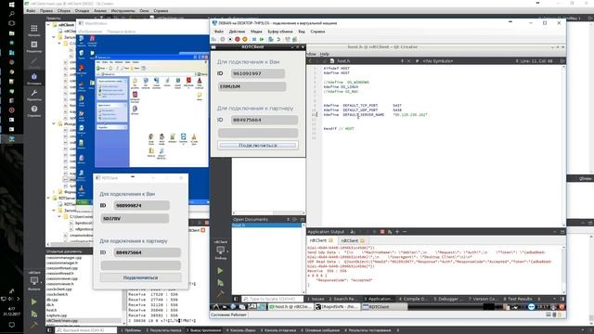Open the Правка menu in Qt Creator
This screenshot has width=594, height=334.
46,11
